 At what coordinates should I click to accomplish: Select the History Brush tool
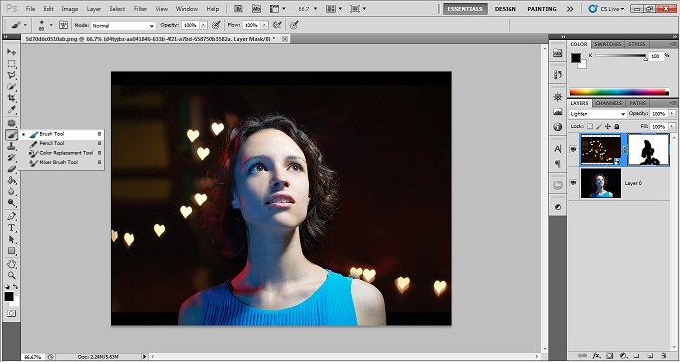[11, 158]
